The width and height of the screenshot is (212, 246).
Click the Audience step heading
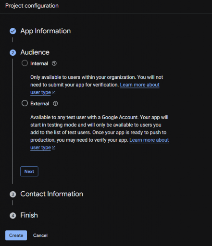(x=35, y=52)
